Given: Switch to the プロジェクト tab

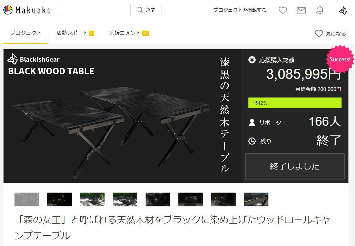Looking at the screenshot, I should pos(26,33).
